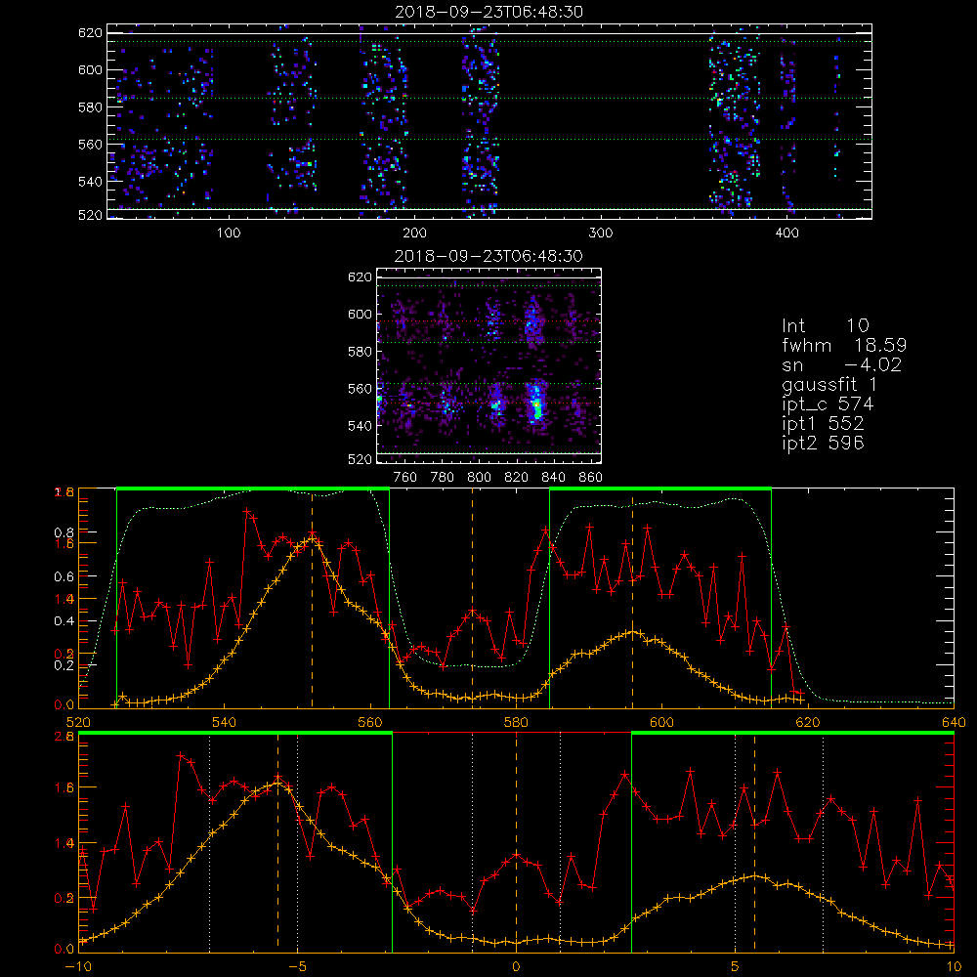977x977 pixels.
Task: Click x-axis label 840 on middle plot
Action: tap(553, 478)
